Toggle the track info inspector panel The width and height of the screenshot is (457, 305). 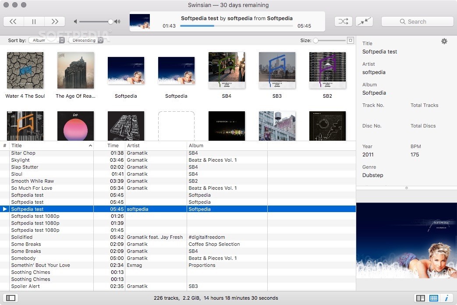(x=446, y=298)
